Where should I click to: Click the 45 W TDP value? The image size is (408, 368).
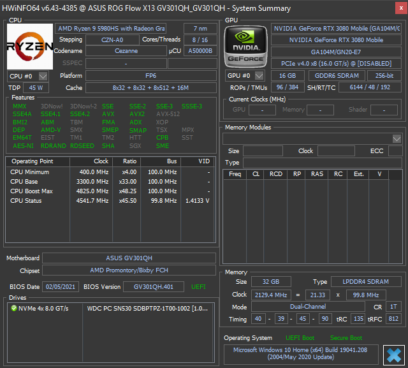(36, 88)
